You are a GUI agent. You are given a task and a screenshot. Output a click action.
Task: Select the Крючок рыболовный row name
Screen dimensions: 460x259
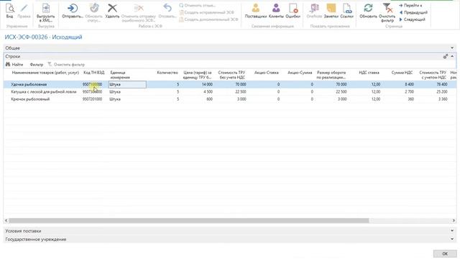30,99
